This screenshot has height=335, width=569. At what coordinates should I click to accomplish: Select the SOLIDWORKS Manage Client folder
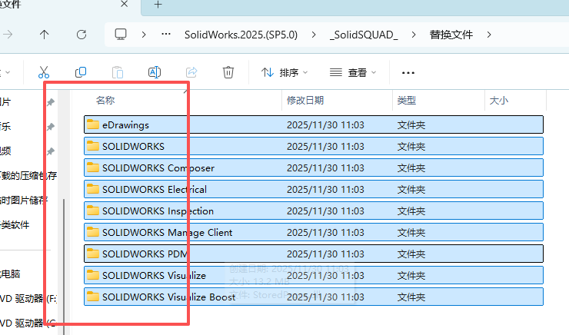314,232
